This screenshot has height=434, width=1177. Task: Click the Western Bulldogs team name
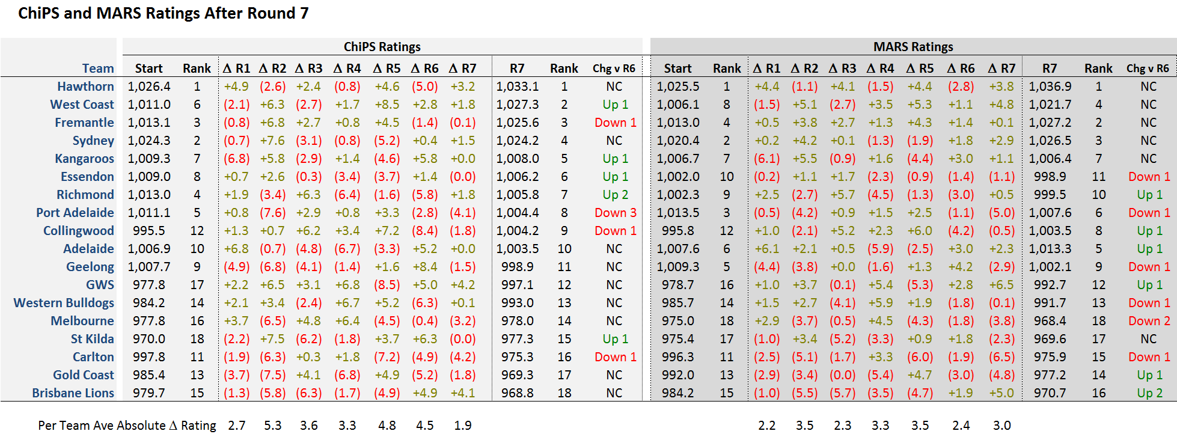tap(64, 303)
